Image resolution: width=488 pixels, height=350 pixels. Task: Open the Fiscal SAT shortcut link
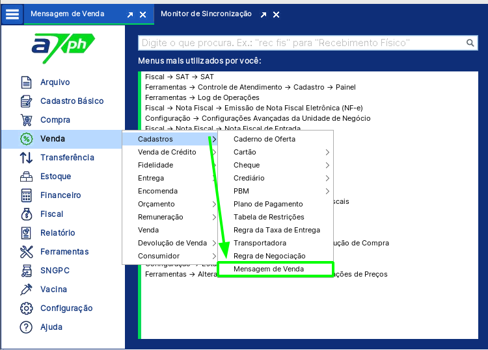tap(179, 77)
